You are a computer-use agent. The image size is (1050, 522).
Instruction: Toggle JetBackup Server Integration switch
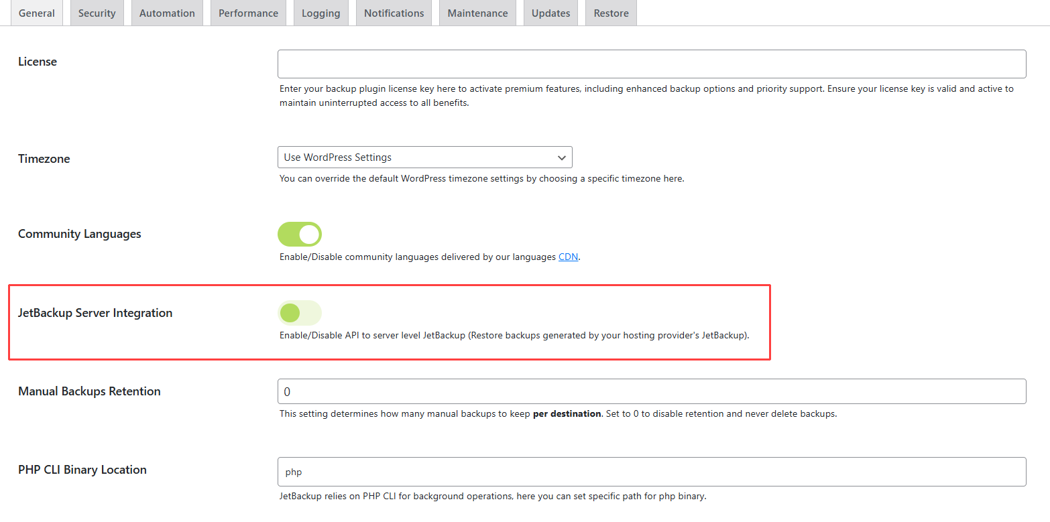pyautogui.click(x=300, y=313)
